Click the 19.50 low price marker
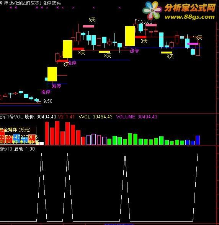The width and height of the screenshot is (219, 225). [x=46, y=101]
